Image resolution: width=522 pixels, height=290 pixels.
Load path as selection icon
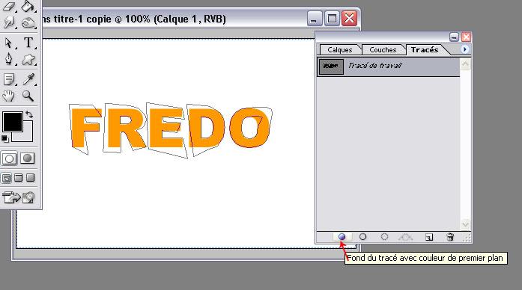(384, 236)
